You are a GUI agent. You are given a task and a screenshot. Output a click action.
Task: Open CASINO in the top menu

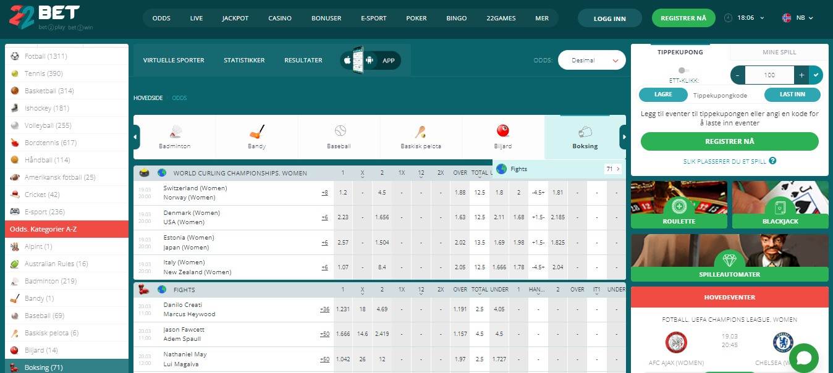coord(280,18)
